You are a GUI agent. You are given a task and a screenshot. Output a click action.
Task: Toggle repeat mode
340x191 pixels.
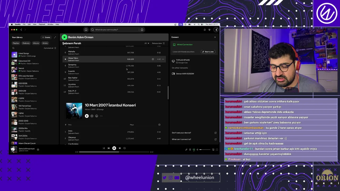[124, 148]
